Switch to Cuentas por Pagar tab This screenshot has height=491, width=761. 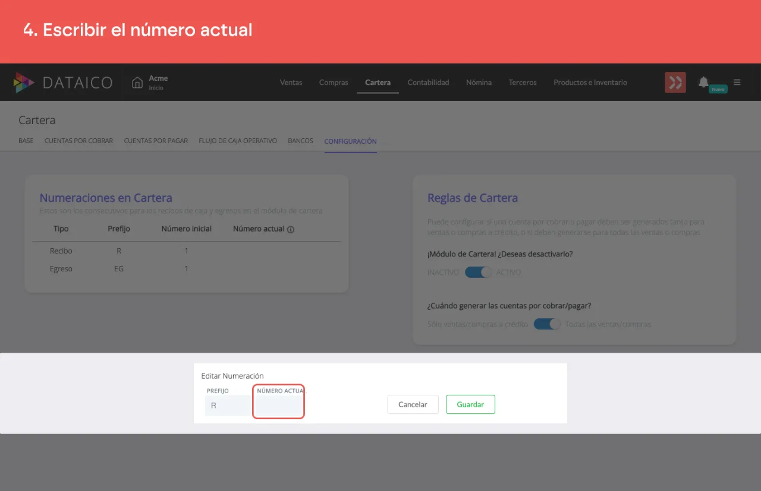[156, 141]
